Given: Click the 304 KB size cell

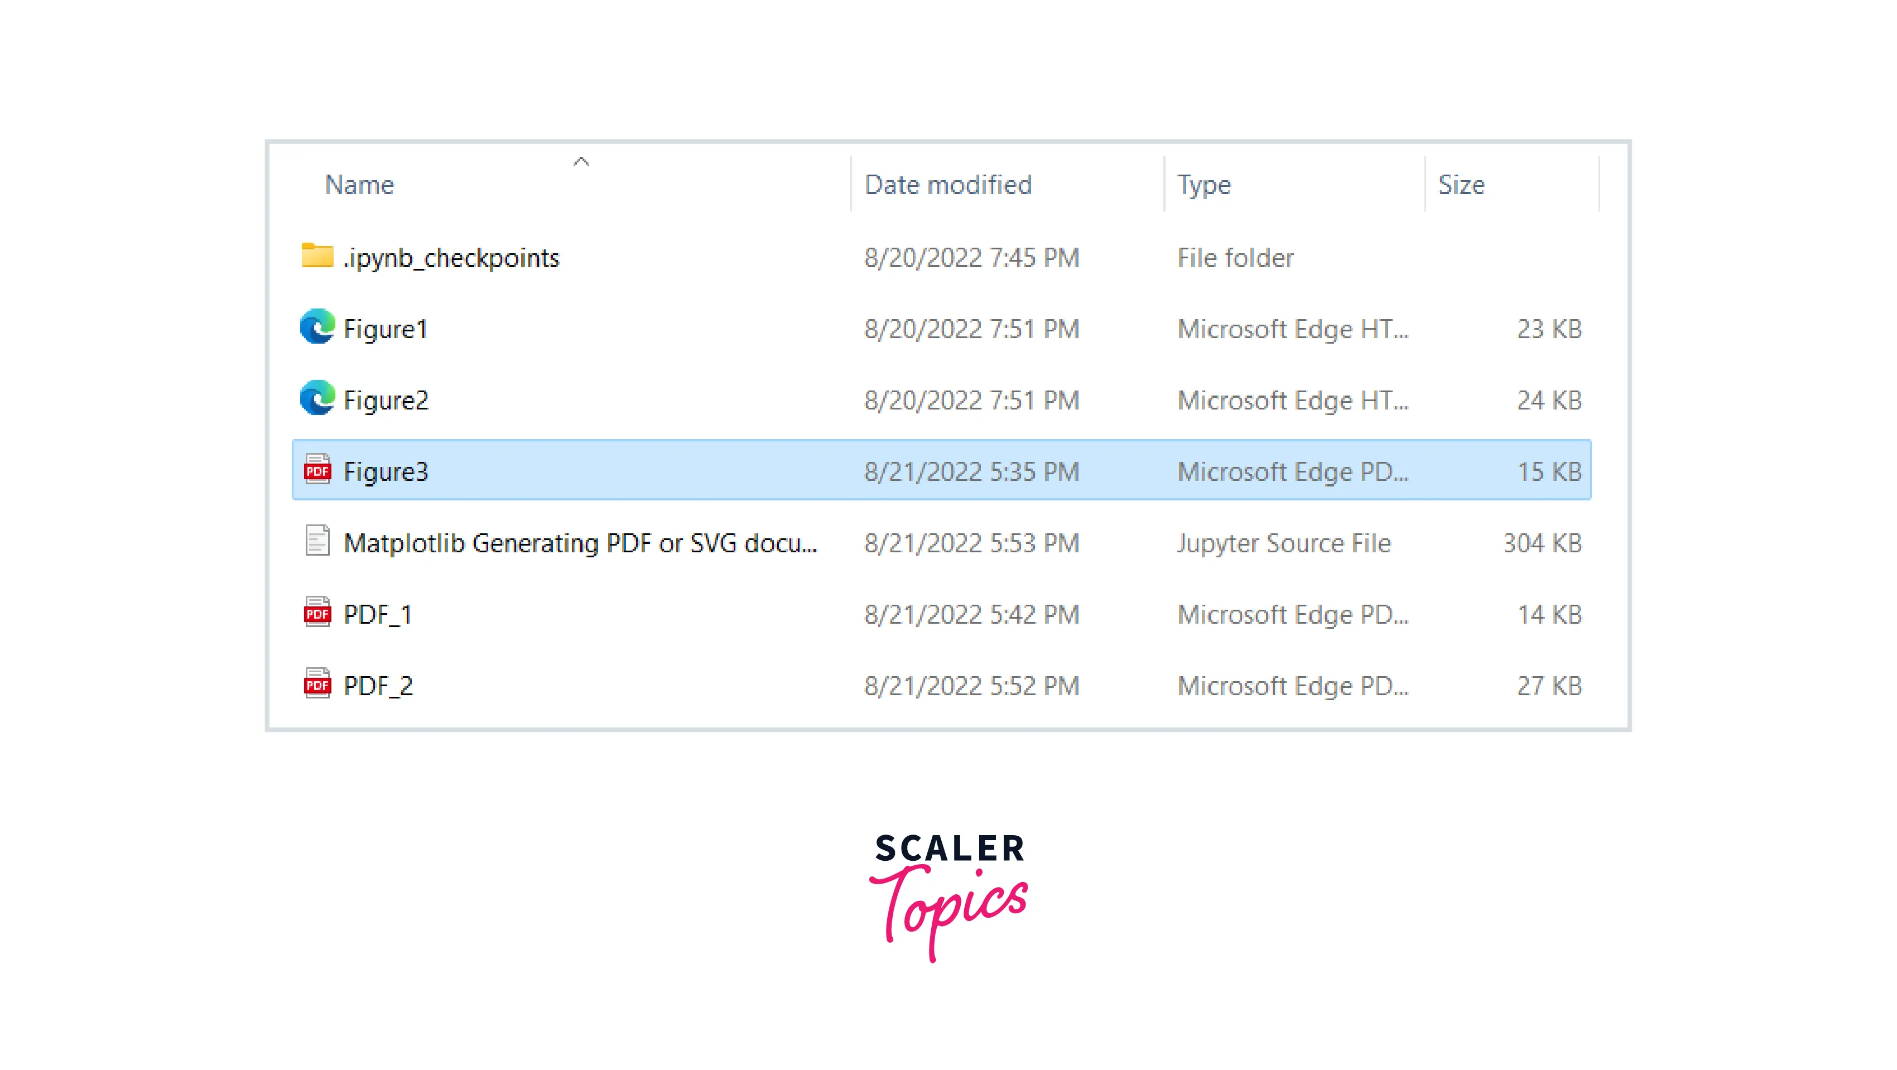Looking at the screenshot, I should pyautogui.click(x=1543, y=543).
